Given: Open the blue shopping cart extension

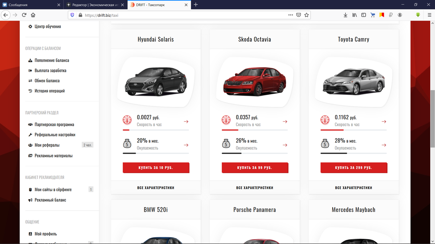Looking at the screenshot, I should pos(373,15).
